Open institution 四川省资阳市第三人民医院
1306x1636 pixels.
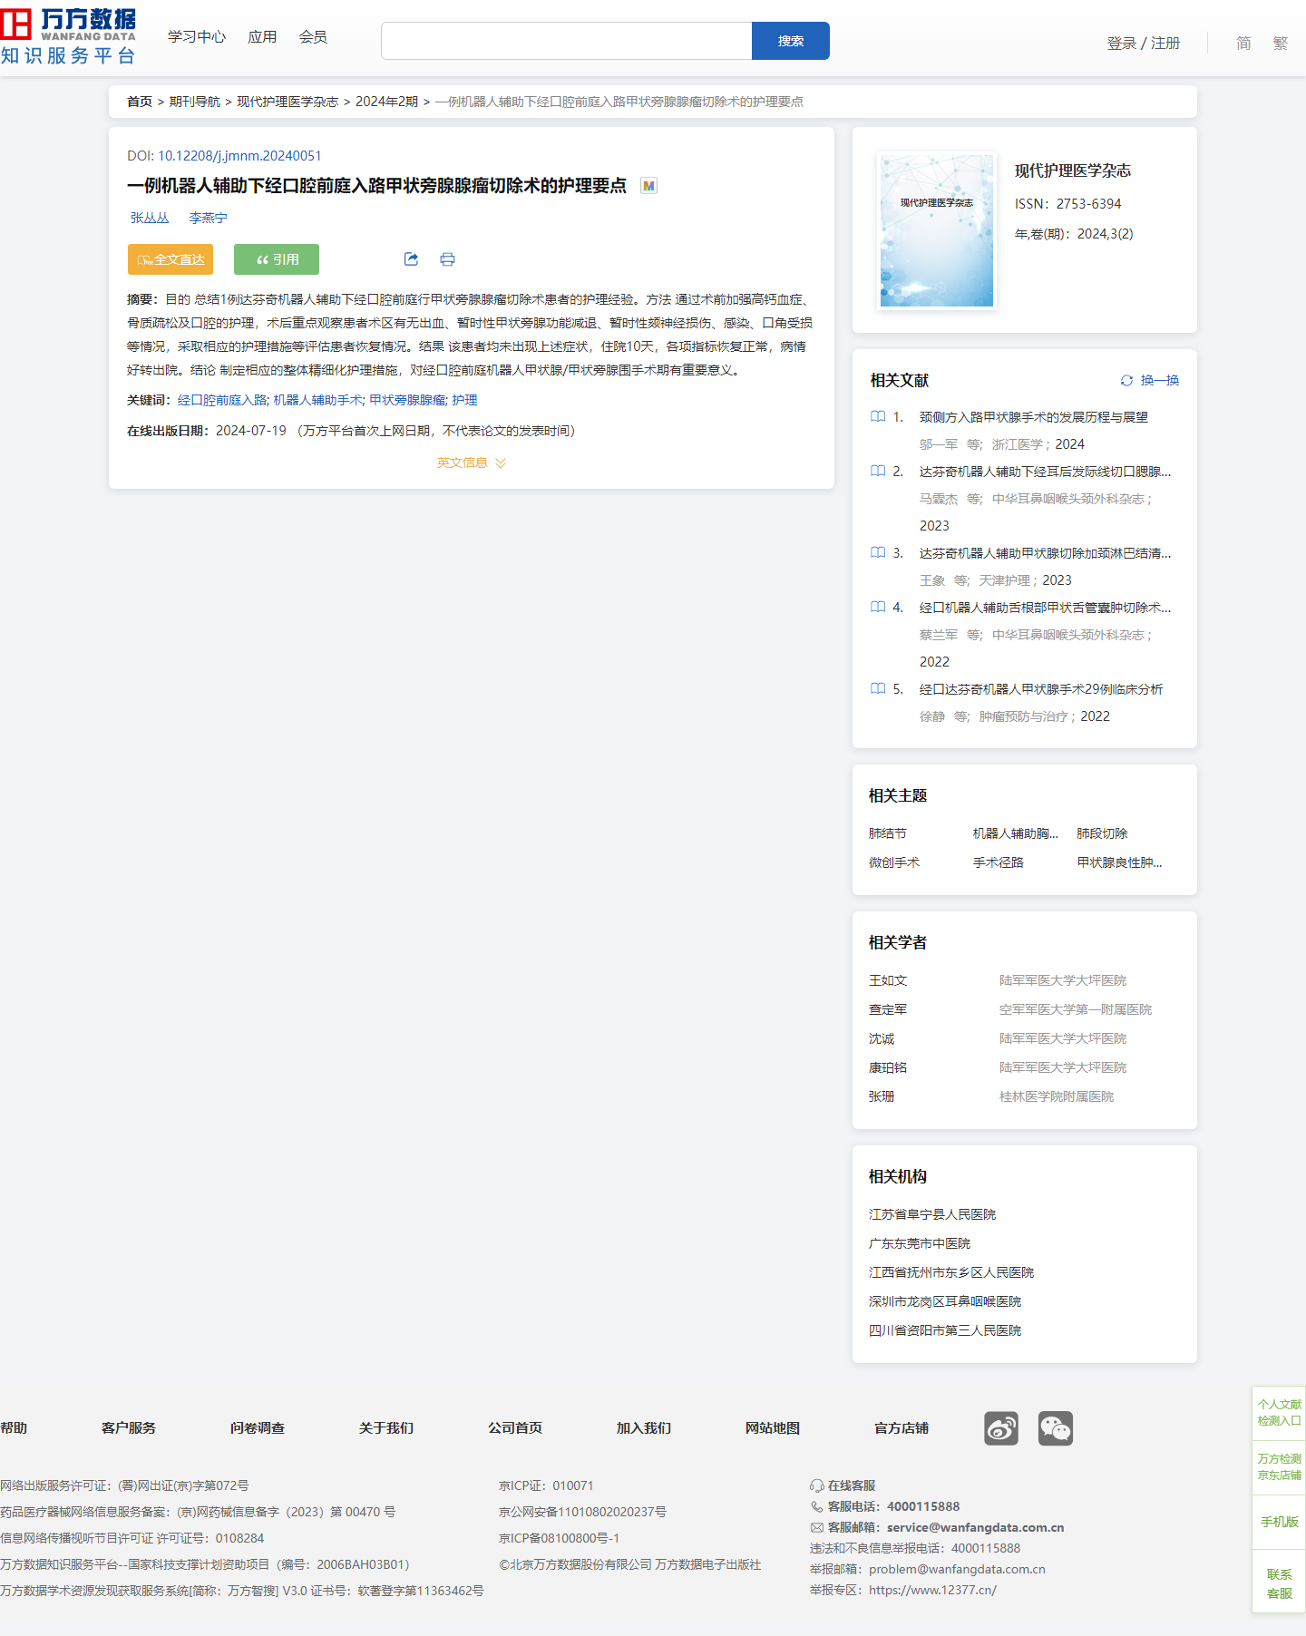(x=945, y=1330)
